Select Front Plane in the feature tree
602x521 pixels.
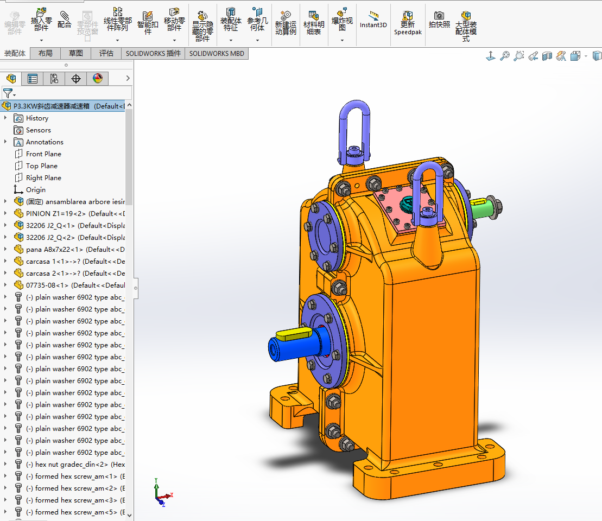43,154
